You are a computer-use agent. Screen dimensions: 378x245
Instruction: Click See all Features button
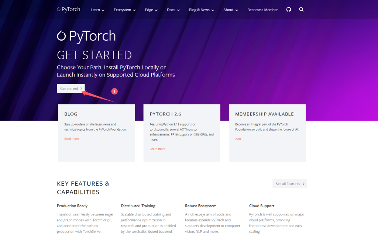pyautogui.click(x=289, y=184)
